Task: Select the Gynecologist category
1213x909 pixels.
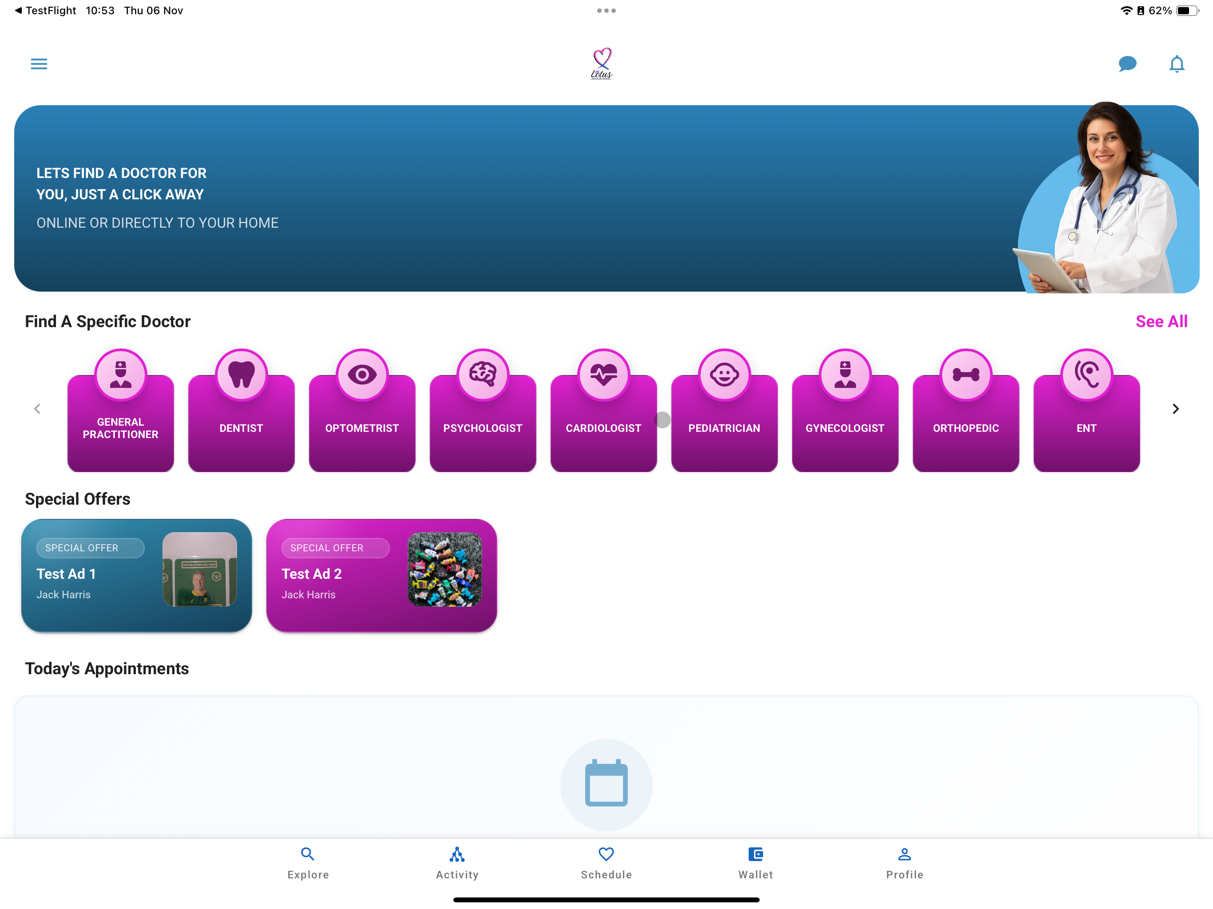Action: click(845, 411)
